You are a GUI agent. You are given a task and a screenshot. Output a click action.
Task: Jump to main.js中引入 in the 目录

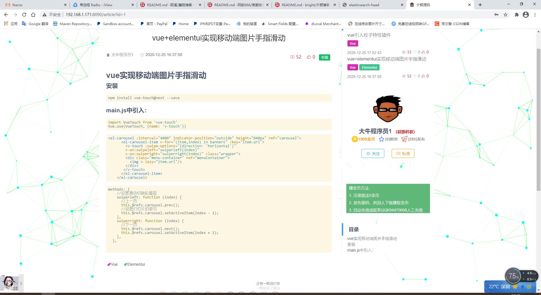(x=360, y=250)
